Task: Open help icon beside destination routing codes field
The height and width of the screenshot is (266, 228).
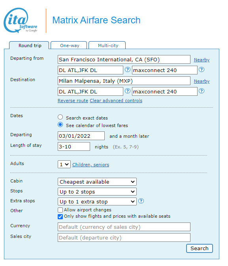Action: (128, 91)
